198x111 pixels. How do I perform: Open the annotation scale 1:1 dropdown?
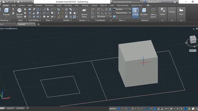click(166, 109)
